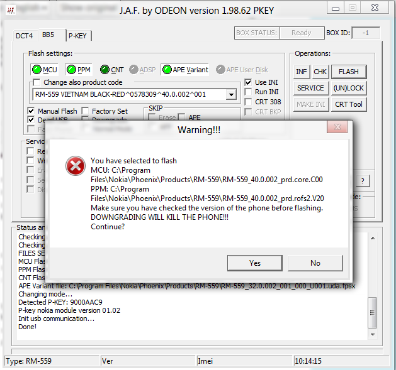
Task: Toggle the SKIP APE checkbox
Action: (x=181, y=117)
